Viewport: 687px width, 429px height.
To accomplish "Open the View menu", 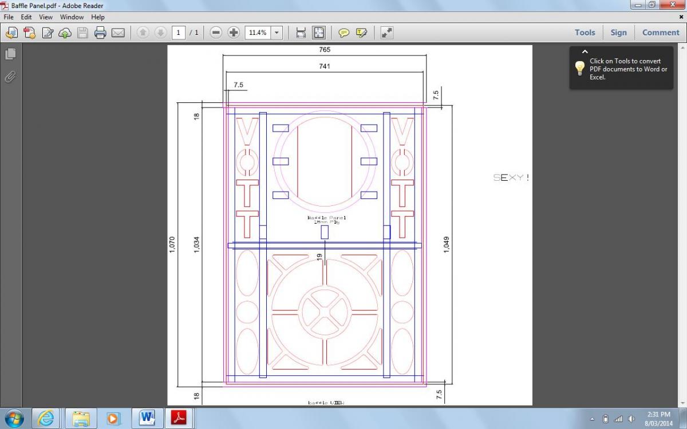I will pyautogui.click(x=46, y=17).
